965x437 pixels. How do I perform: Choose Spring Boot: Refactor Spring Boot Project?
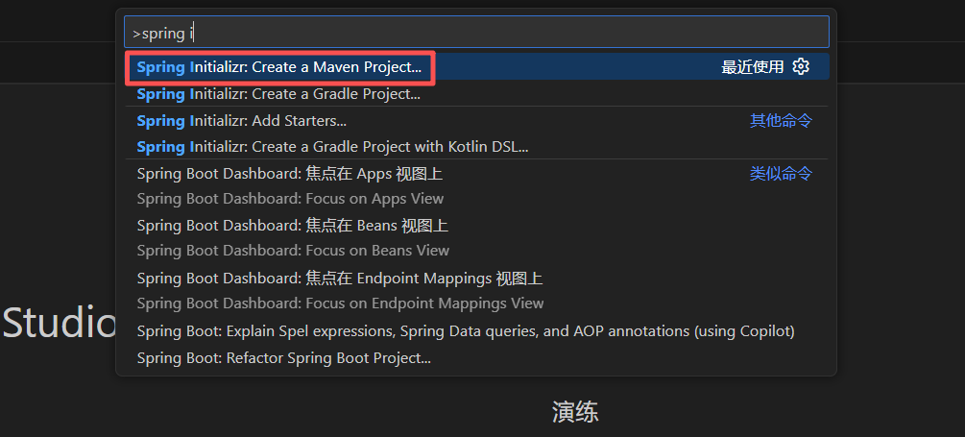[283, 358]
